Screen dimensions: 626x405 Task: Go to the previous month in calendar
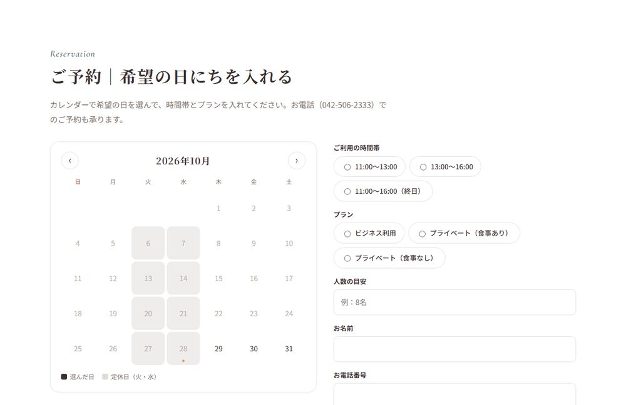click(70, 161)
